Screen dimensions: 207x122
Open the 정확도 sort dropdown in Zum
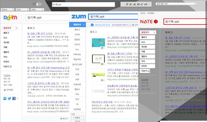[x=77, y=118]
